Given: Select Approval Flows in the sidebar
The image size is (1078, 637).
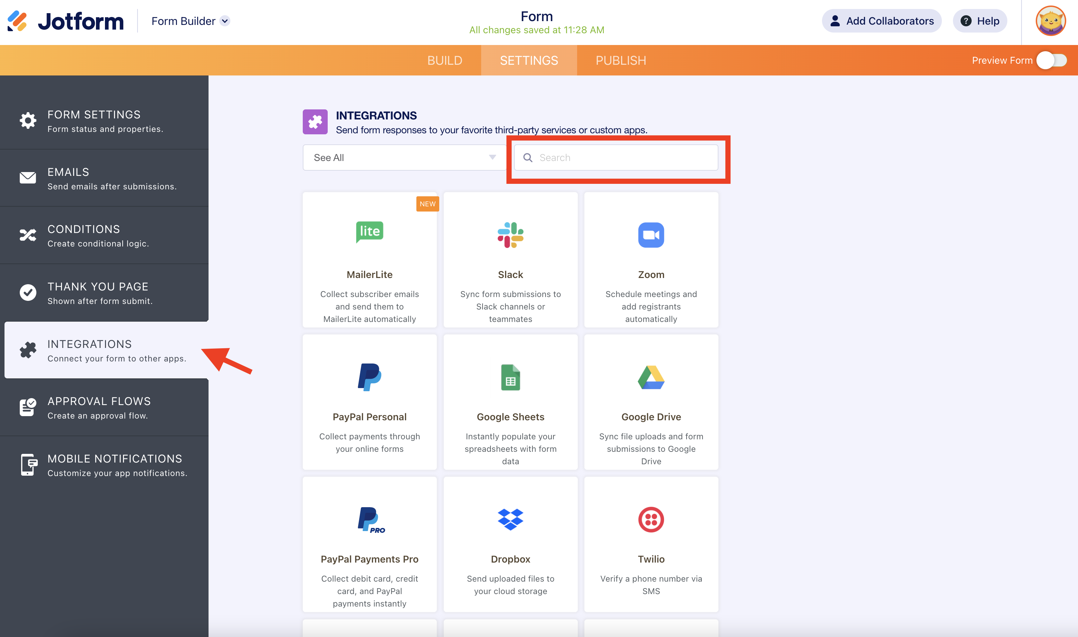Looking at the screenshot, I should click(104, 407).
